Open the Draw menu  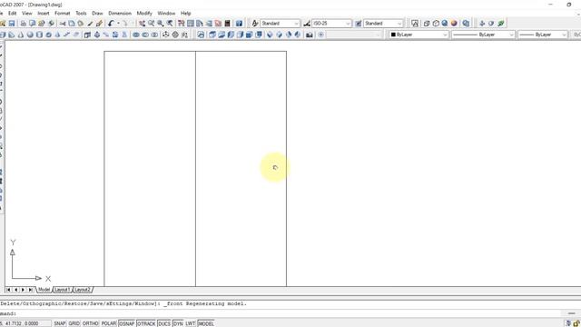pyautogui.click(x=97, y=13)
